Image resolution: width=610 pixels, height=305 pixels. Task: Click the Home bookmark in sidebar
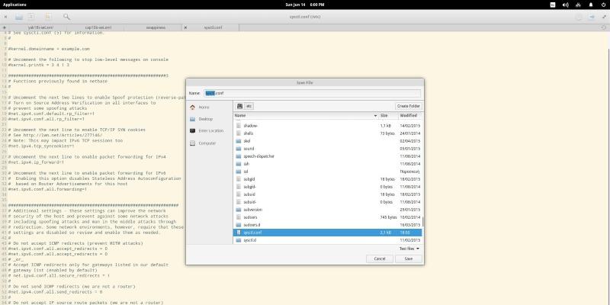[x=204, y=108]
